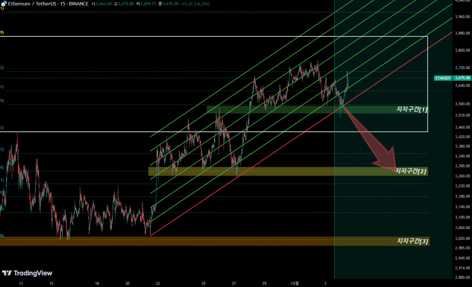This screenshot has height=287, width=472.
Task: Click the date label 27 on time axis
Action: tap(234, 283)
